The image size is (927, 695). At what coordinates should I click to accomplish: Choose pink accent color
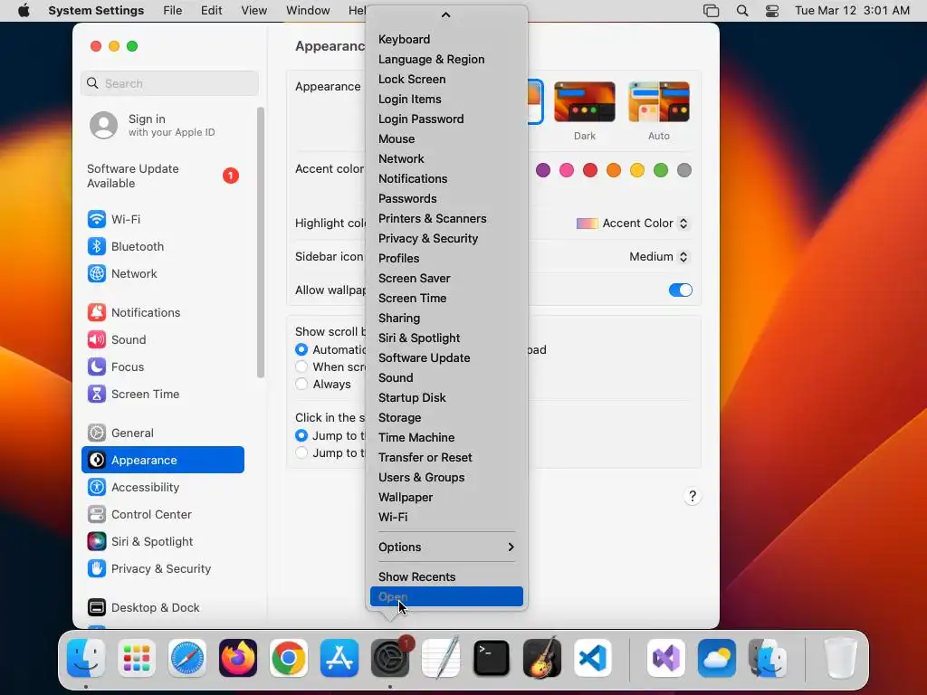pos(567,171)
